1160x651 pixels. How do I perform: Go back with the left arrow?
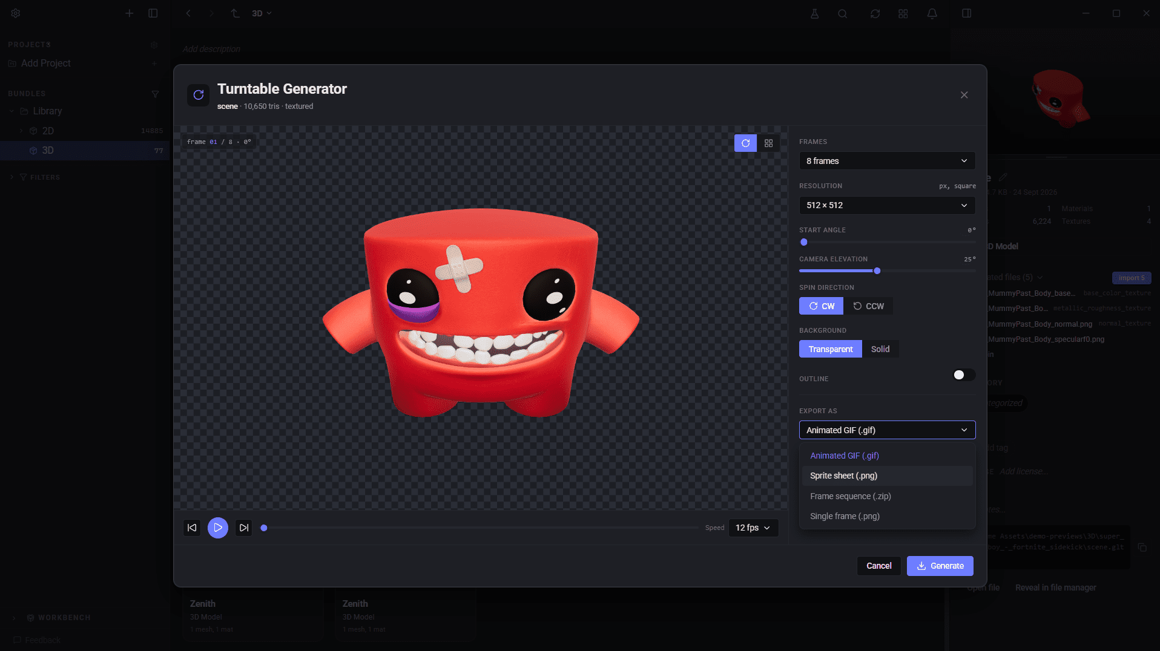tap(188, 13)
